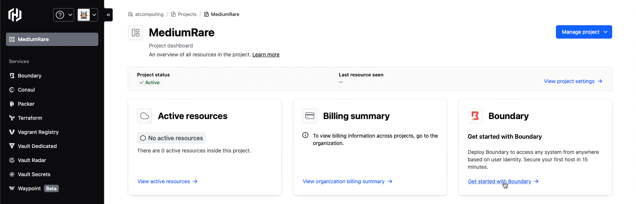Go to Packer in sidebar
636x204 pixels.
tap(26, 104)
